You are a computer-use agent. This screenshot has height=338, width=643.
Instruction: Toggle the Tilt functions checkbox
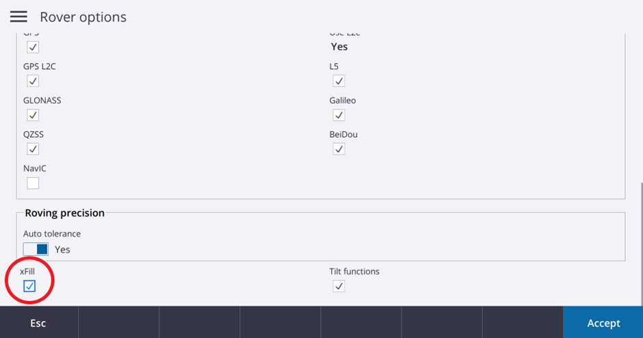pyautogui.click(x=339, y=286)
